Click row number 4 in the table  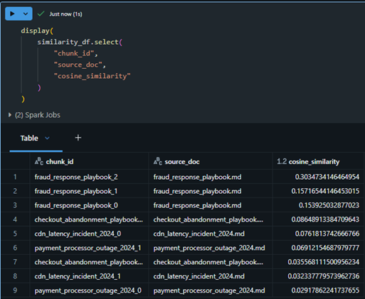[15, 219]
